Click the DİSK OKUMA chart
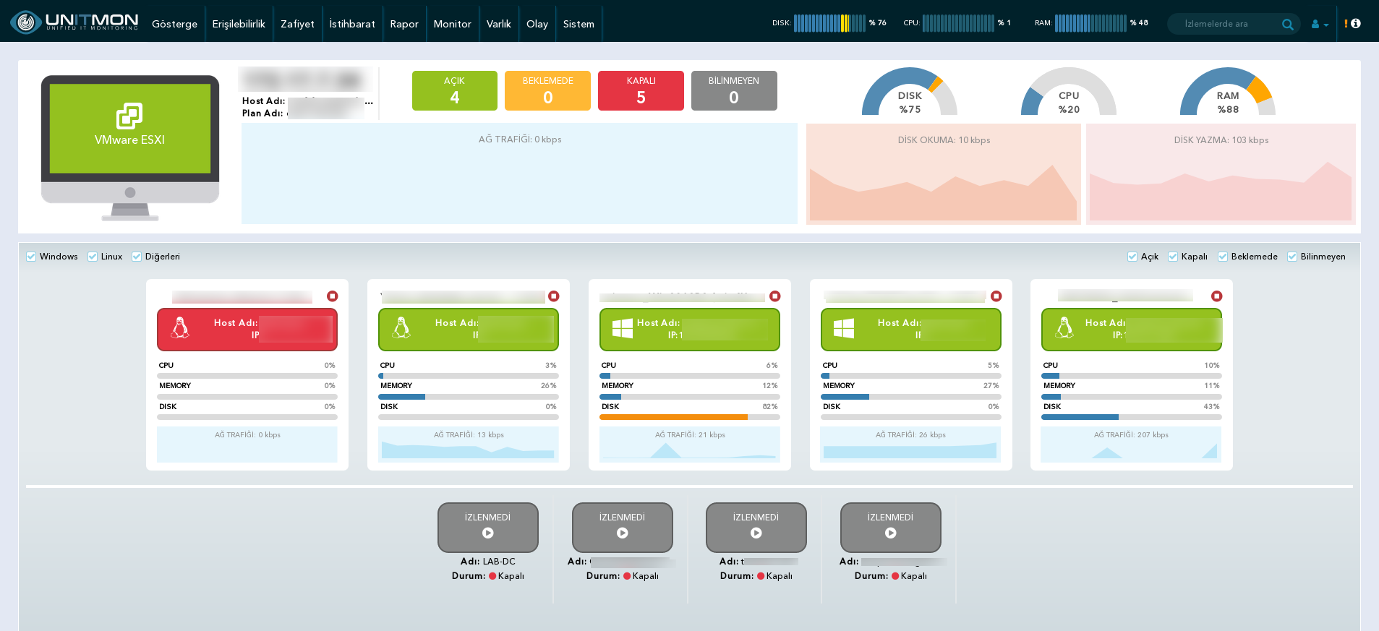The height and width of the screenshot is (631, 1379). coord(944,173)
